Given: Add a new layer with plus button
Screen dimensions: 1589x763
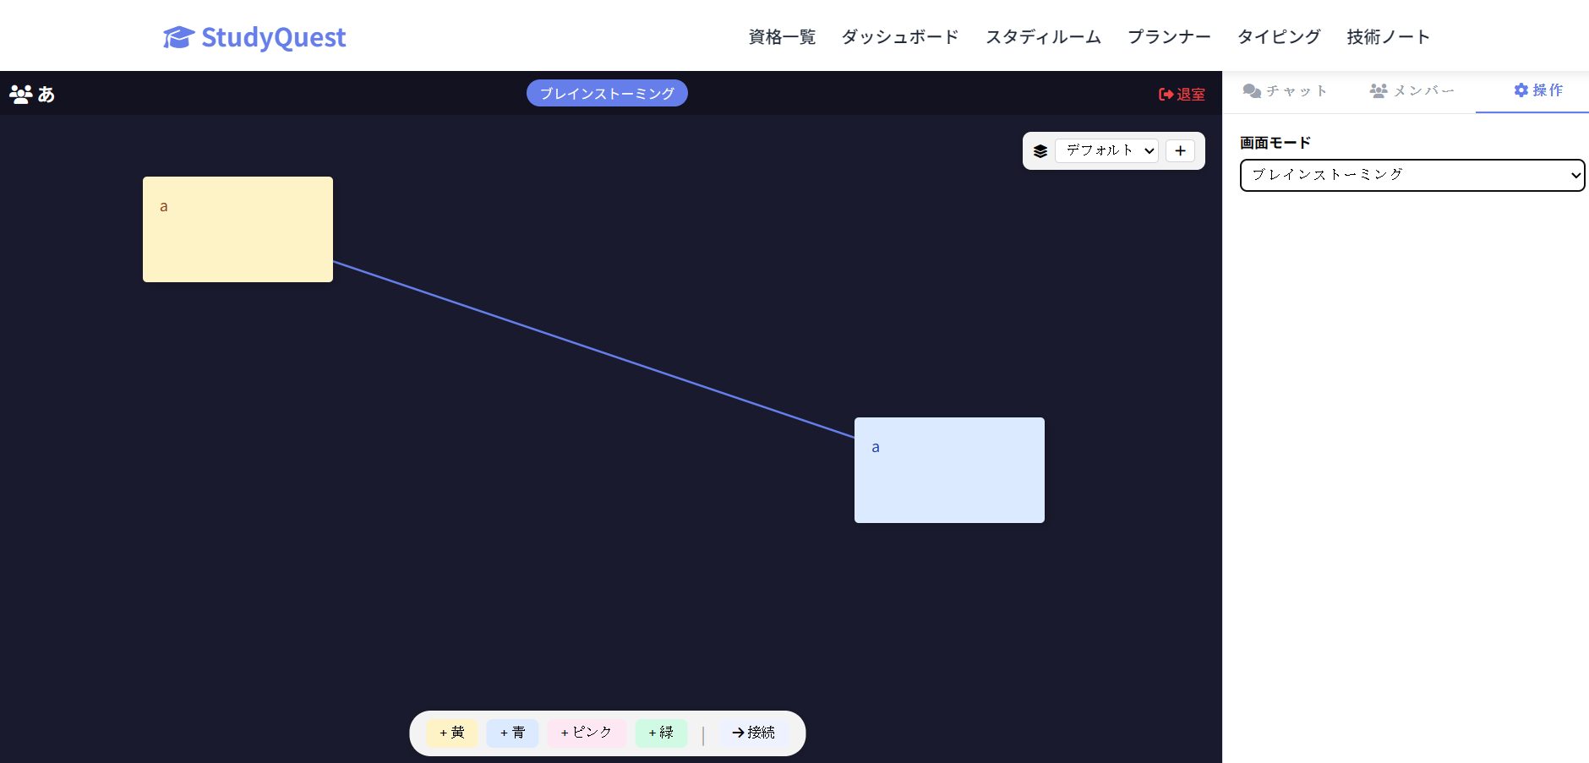Looking at the screenshot, I should tap(1180, 150).
